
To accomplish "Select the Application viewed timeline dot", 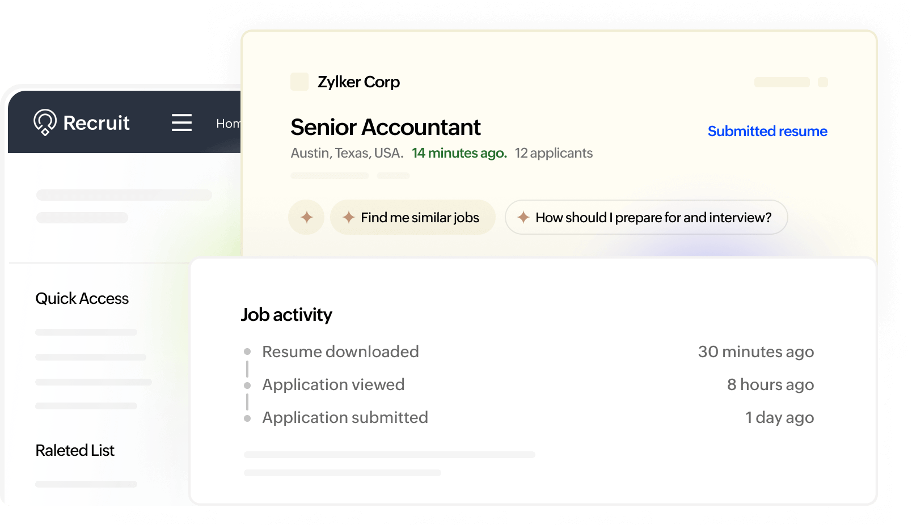I will 247,386.
